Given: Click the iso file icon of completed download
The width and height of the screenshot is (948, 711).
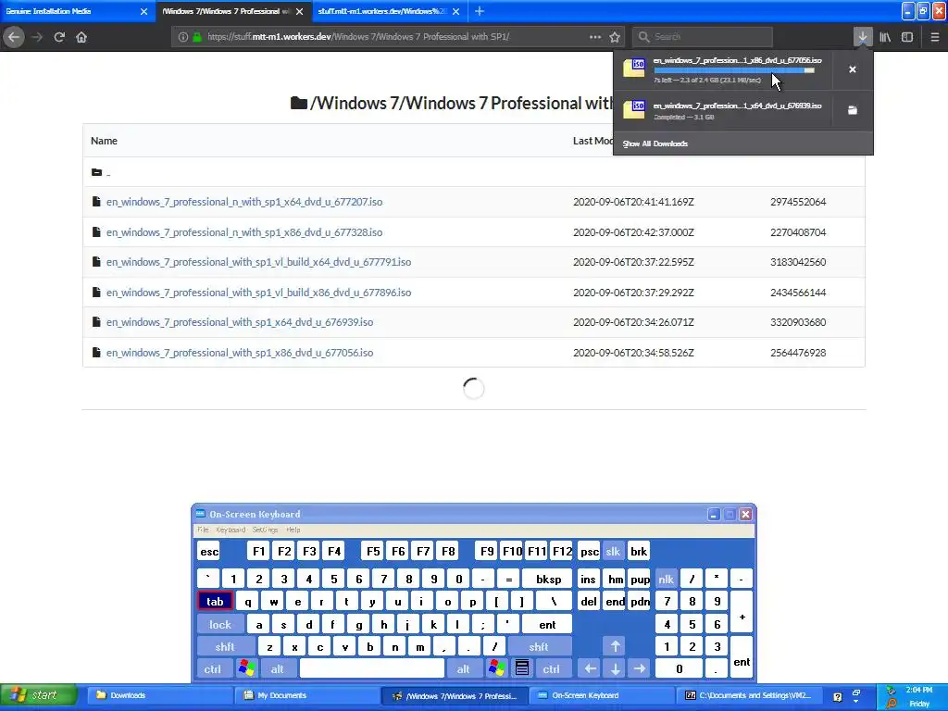Looking at the screenshot, I should (x=634, y=110).
